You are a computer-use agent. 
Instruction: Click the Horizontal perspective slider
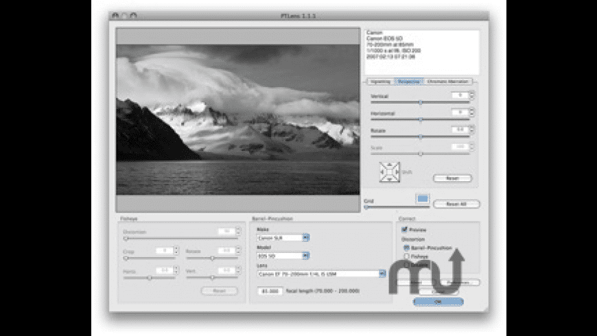pos(421,119)
